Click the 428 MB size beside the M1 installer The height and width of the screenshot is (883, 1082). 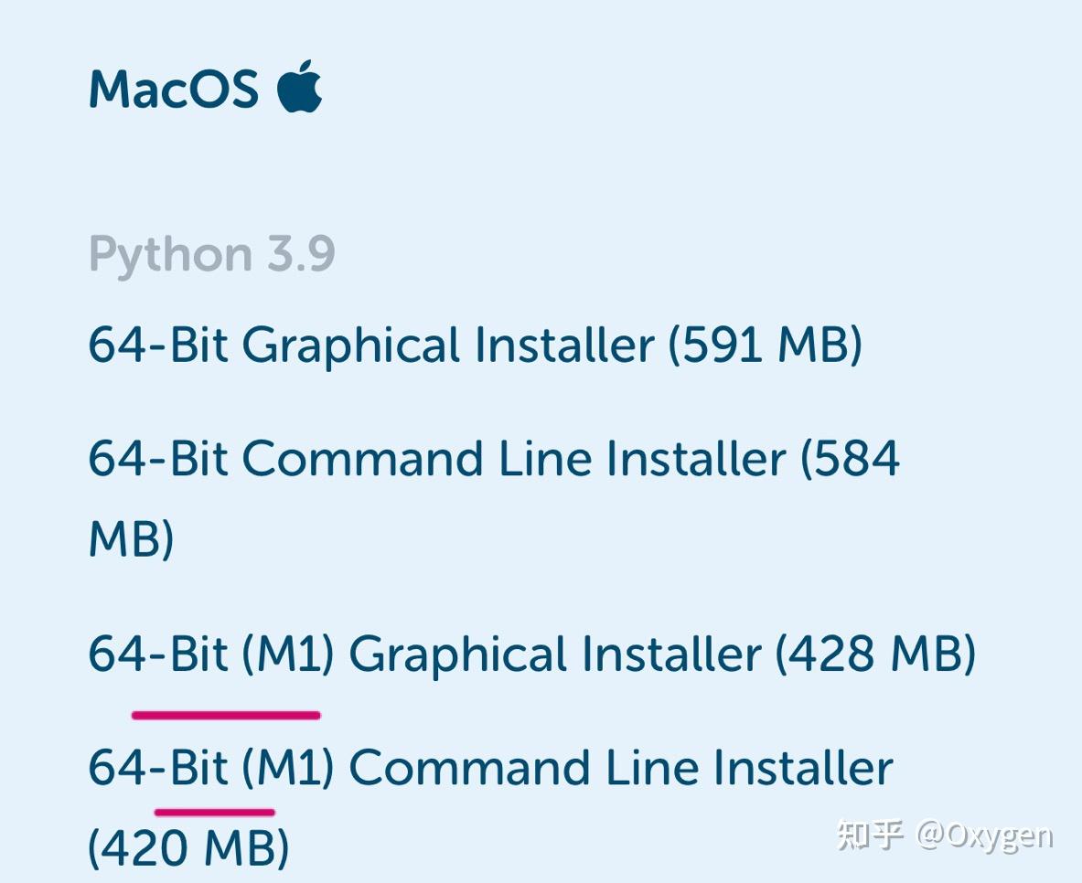[878, 654]
